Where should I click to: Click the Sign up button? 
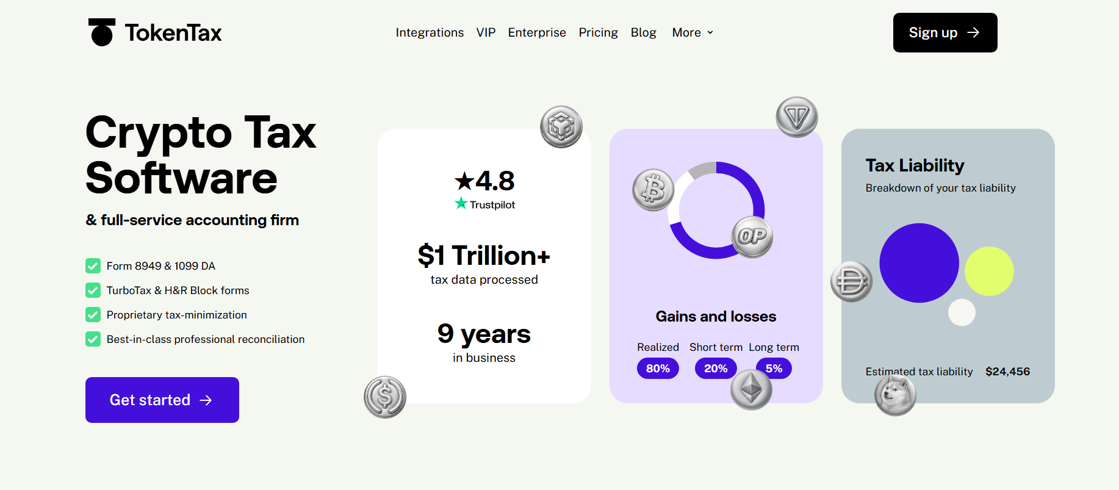coord(944,32)
